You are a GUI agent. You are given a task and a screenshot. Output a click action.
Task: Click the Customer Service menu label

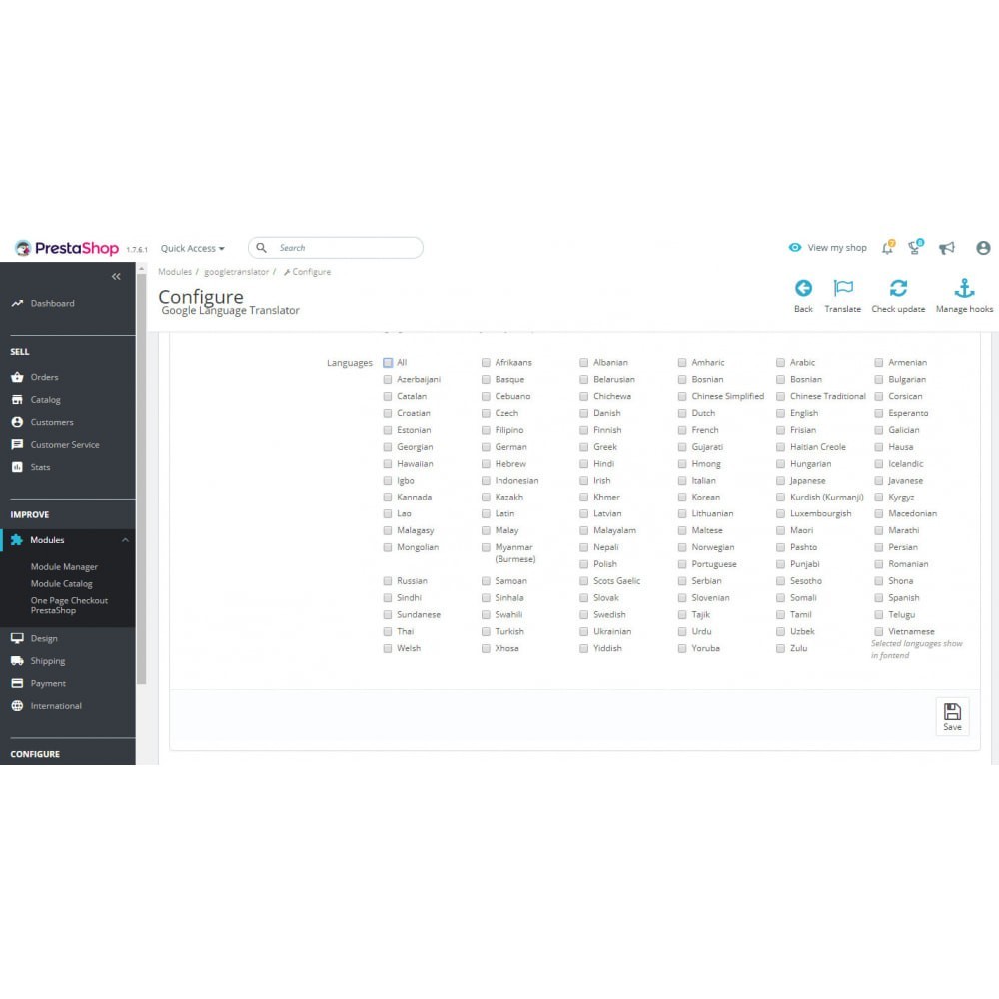click(x=65, y=445)
